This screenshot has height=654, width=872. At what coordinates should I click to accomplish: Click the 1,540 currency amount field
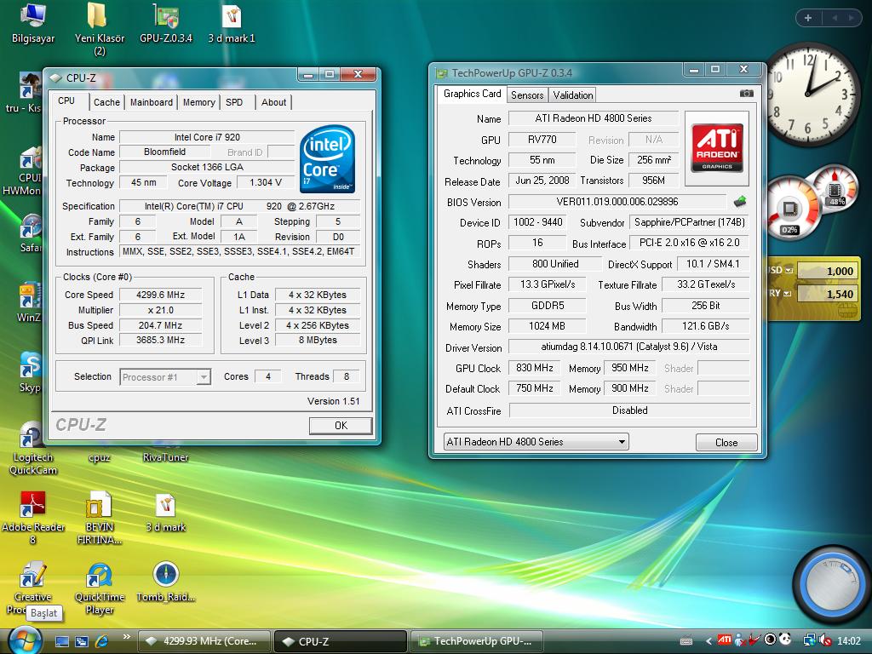826,294
